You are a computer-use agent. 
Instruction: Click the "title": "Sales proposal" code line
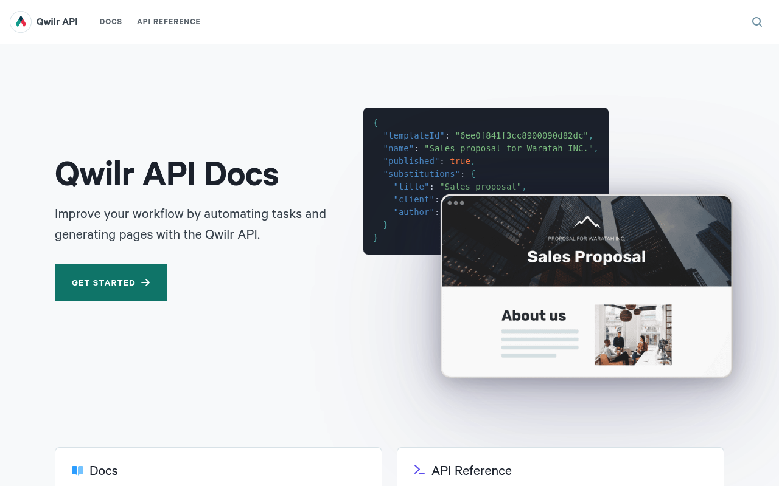tap(460, 187)
